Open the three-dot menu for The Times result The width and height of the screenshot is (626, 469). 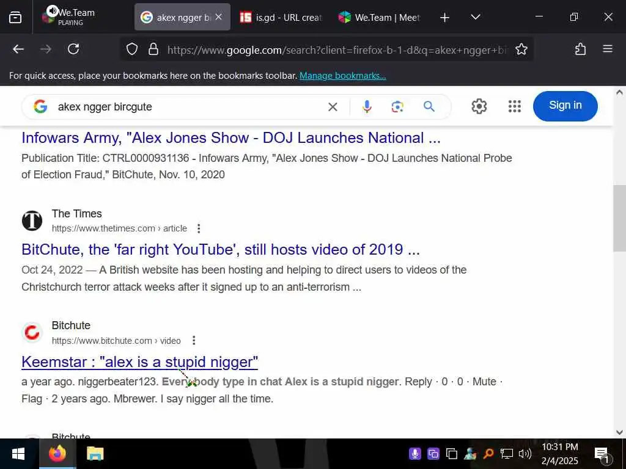click(199, 228)
